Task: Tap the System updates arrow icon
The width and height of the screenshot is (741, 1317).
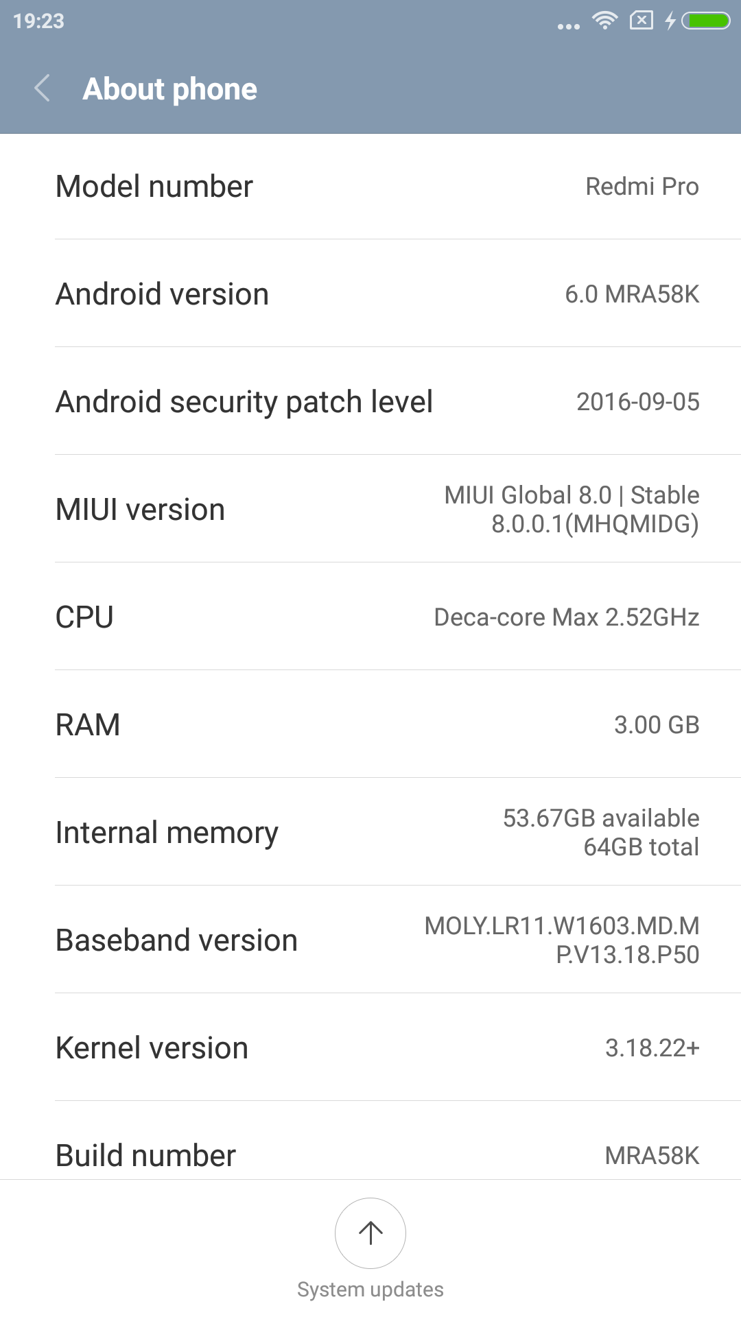Action: point(370,1233)
